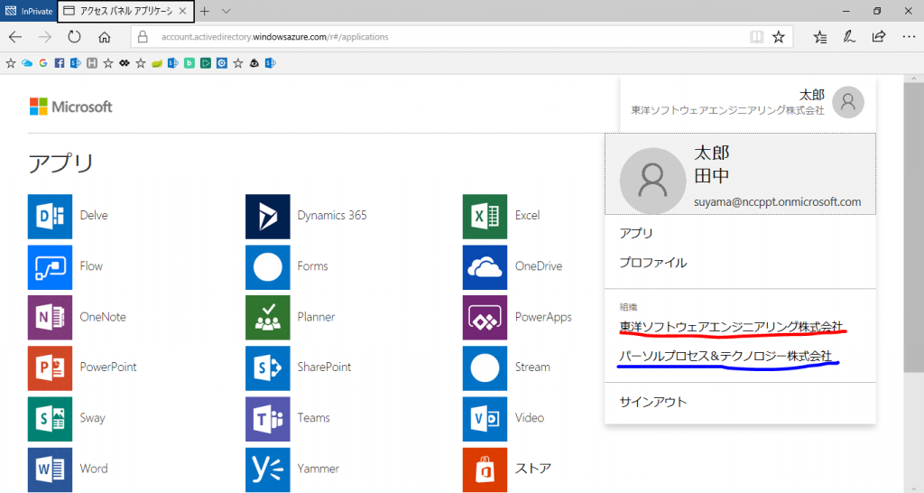Click the OneDrive label
The width and height of the screenshot is (924, 493).
[539, 266]
